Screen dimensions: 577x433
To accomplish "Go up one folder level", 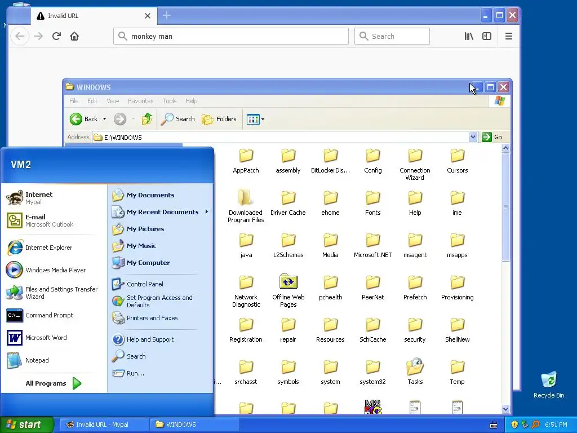I will tap(147, 119).
